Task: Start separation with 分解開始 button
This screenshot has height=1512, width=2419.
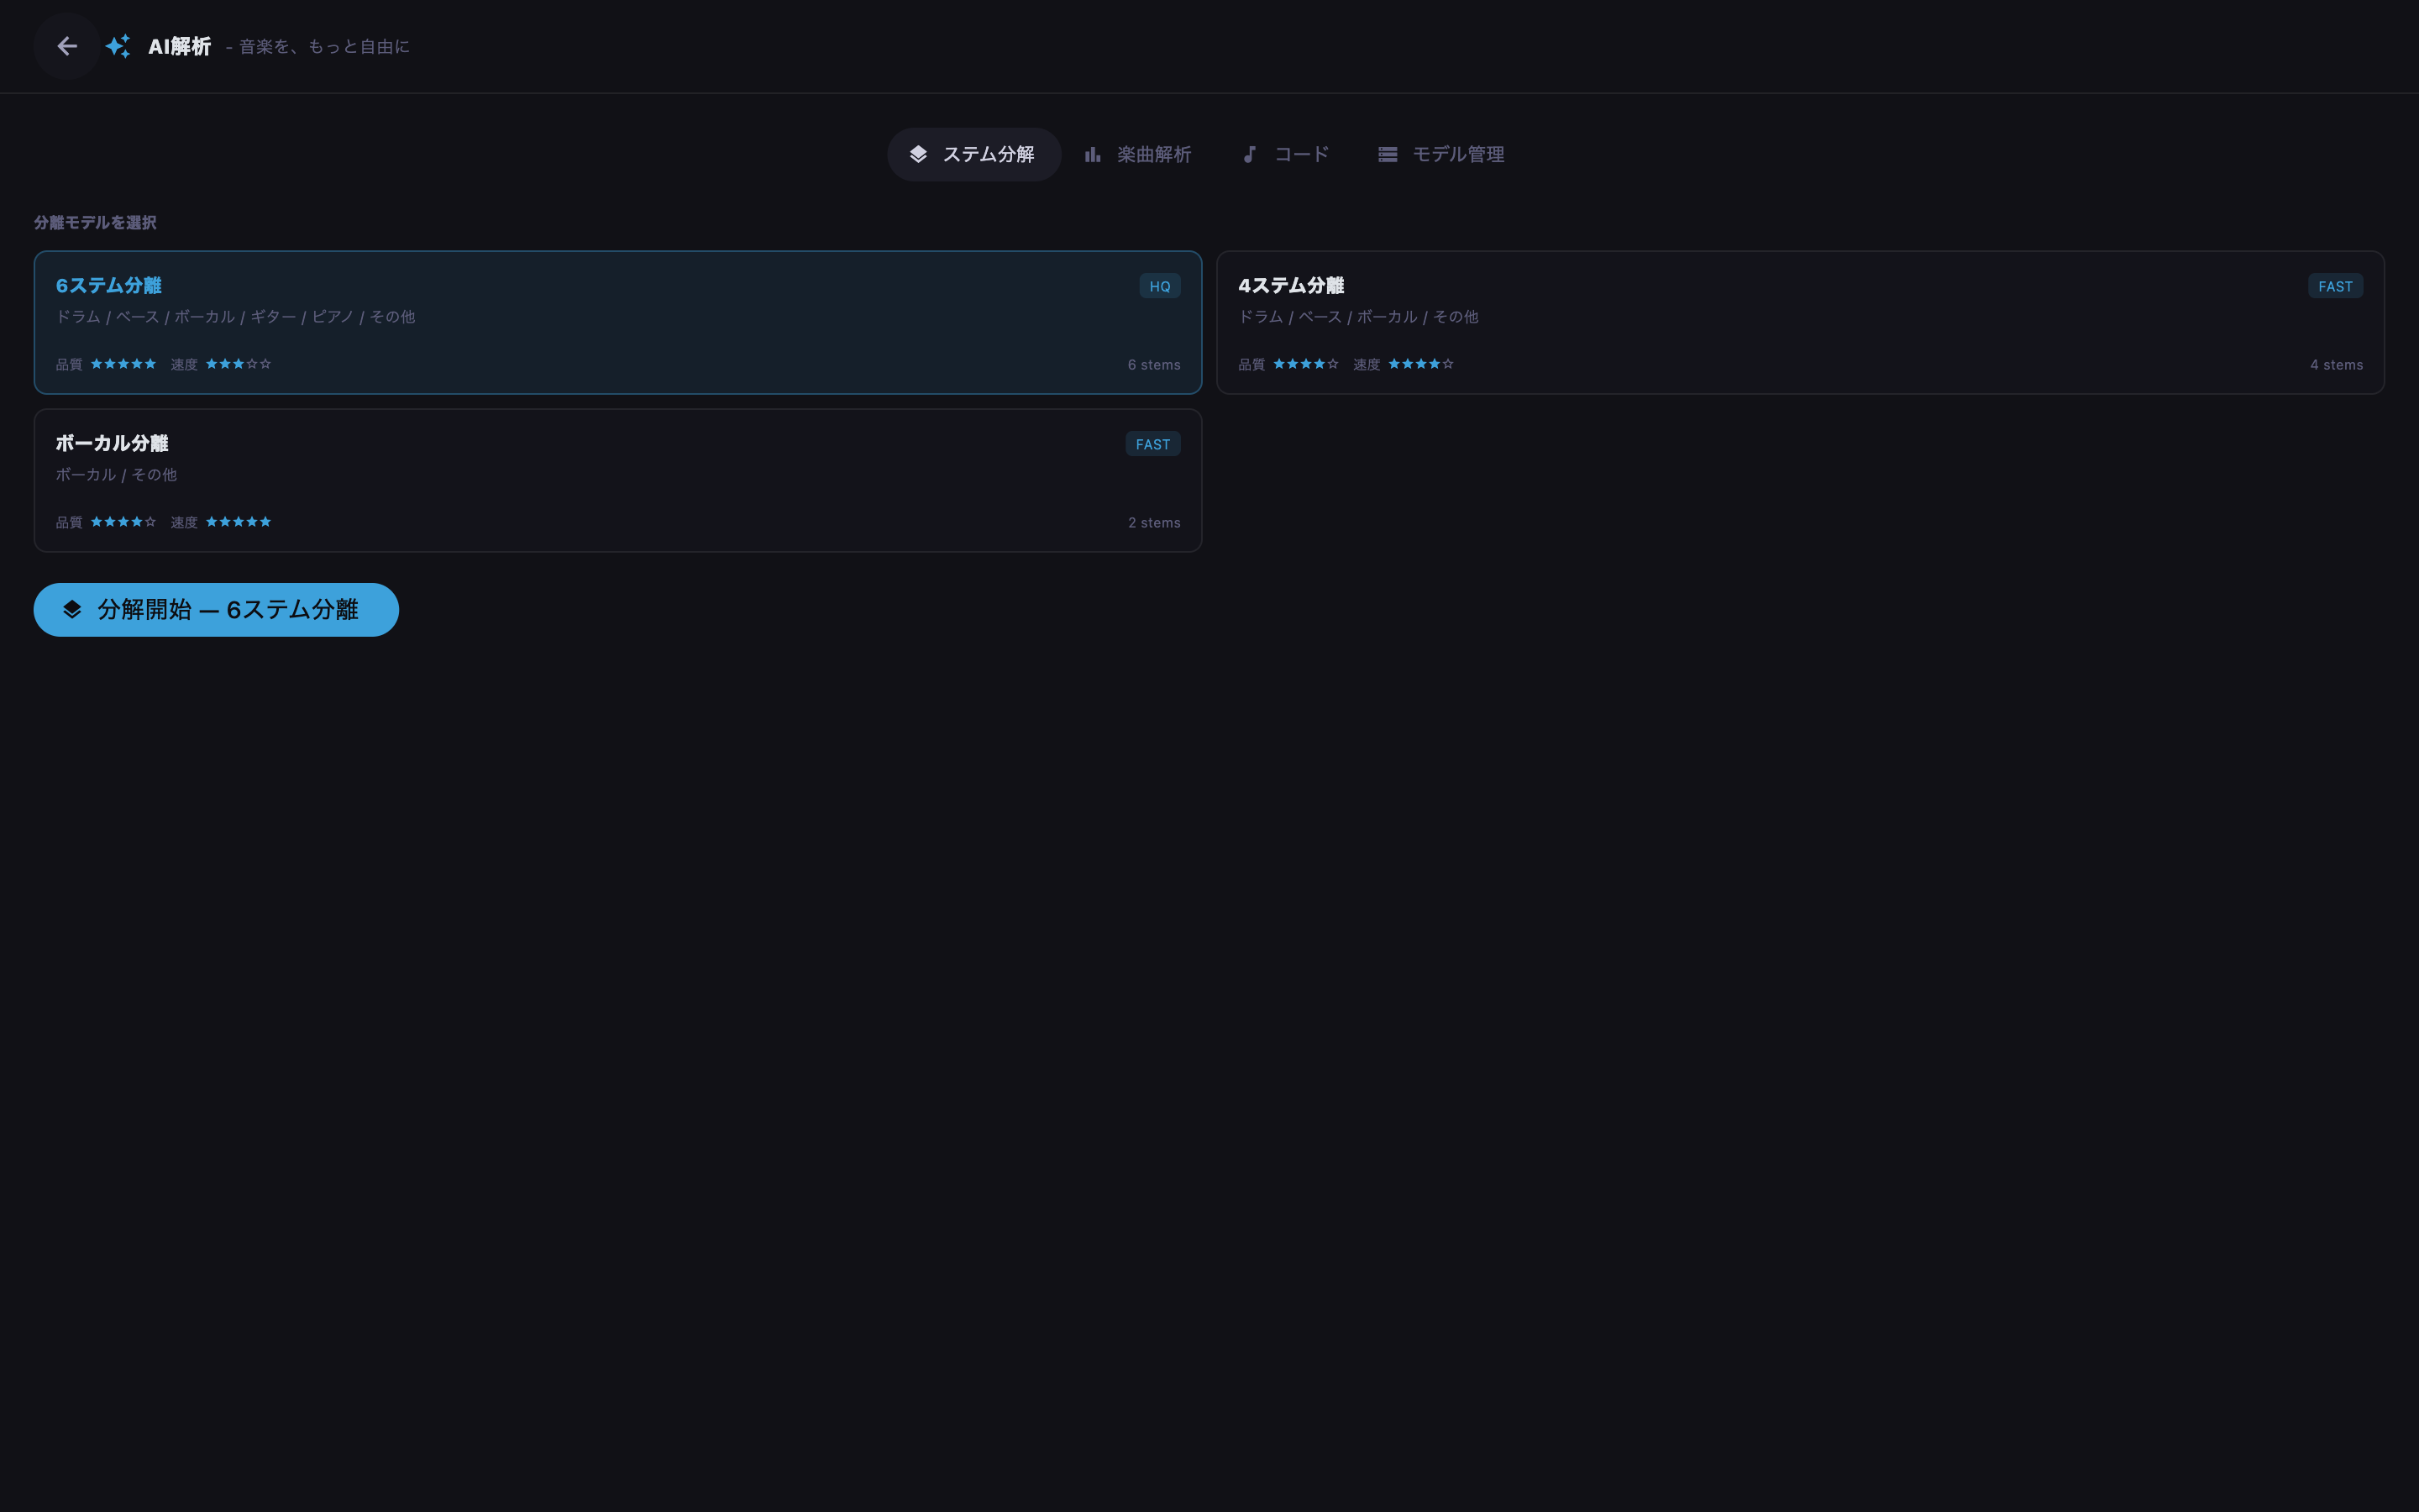Action: coord(216,609)
